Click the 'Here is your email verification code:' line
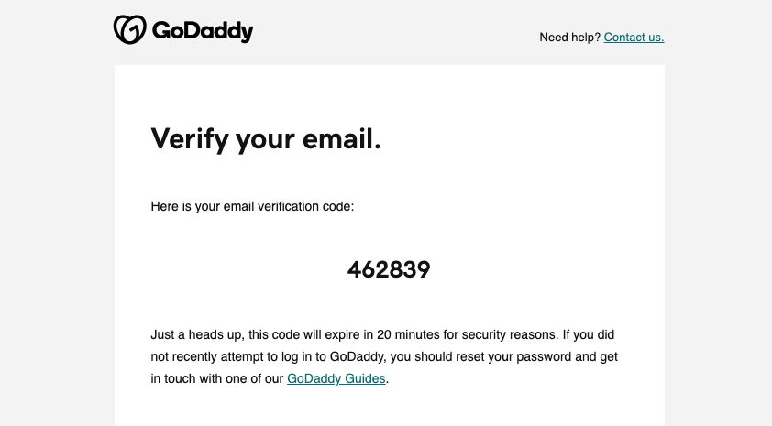Screen dimensions: 772x426 pos(252,207)
